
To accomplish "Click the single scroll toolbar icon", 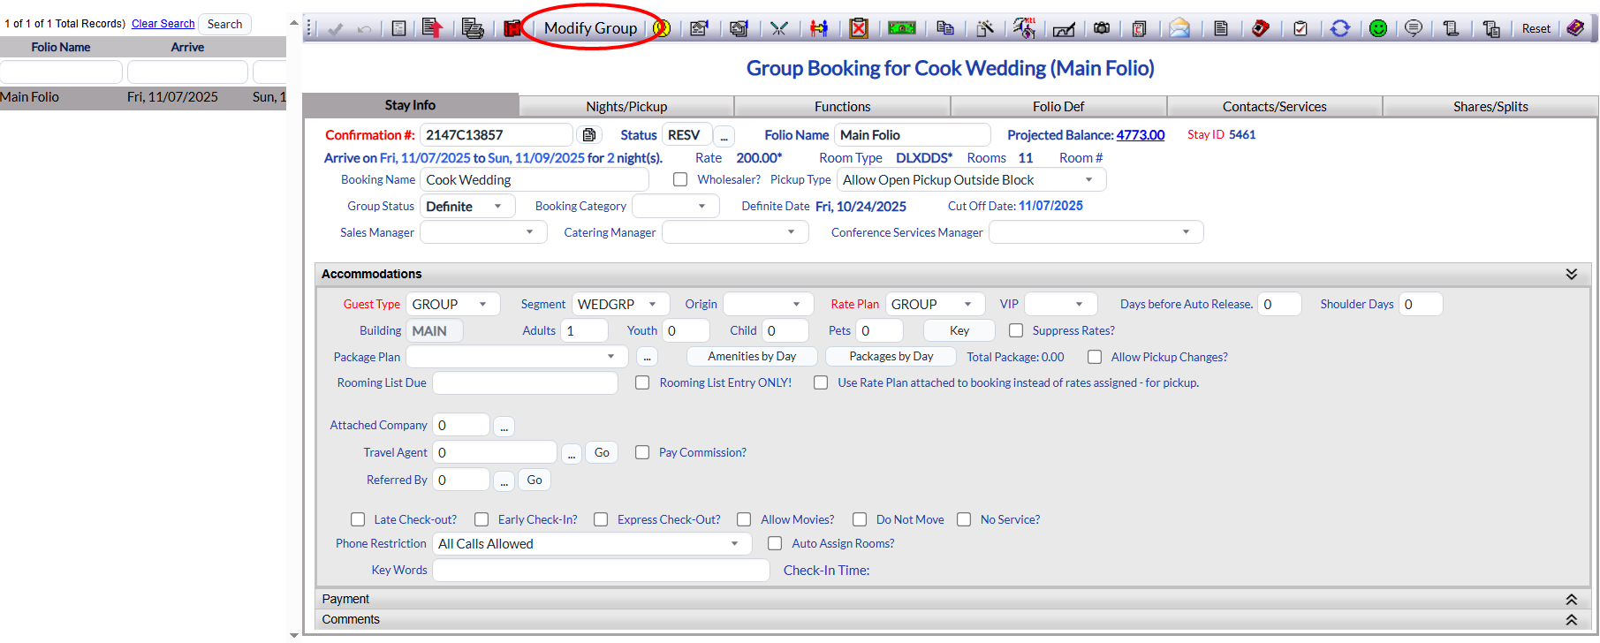I will coord(1451,28).
